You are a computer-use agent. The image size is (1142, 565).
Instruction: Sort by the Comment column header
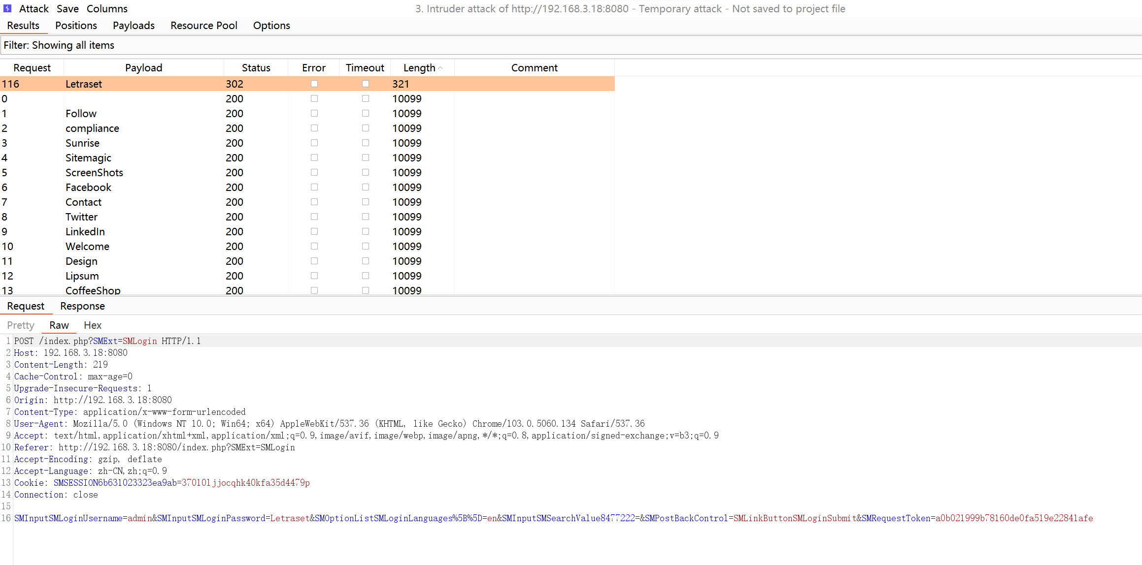click(x=535, y=68)
